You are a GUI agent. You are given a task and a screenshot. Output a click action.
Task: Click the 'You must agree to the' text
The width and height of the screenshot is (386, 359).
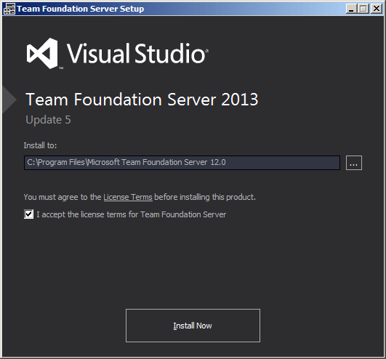[63, 198]
